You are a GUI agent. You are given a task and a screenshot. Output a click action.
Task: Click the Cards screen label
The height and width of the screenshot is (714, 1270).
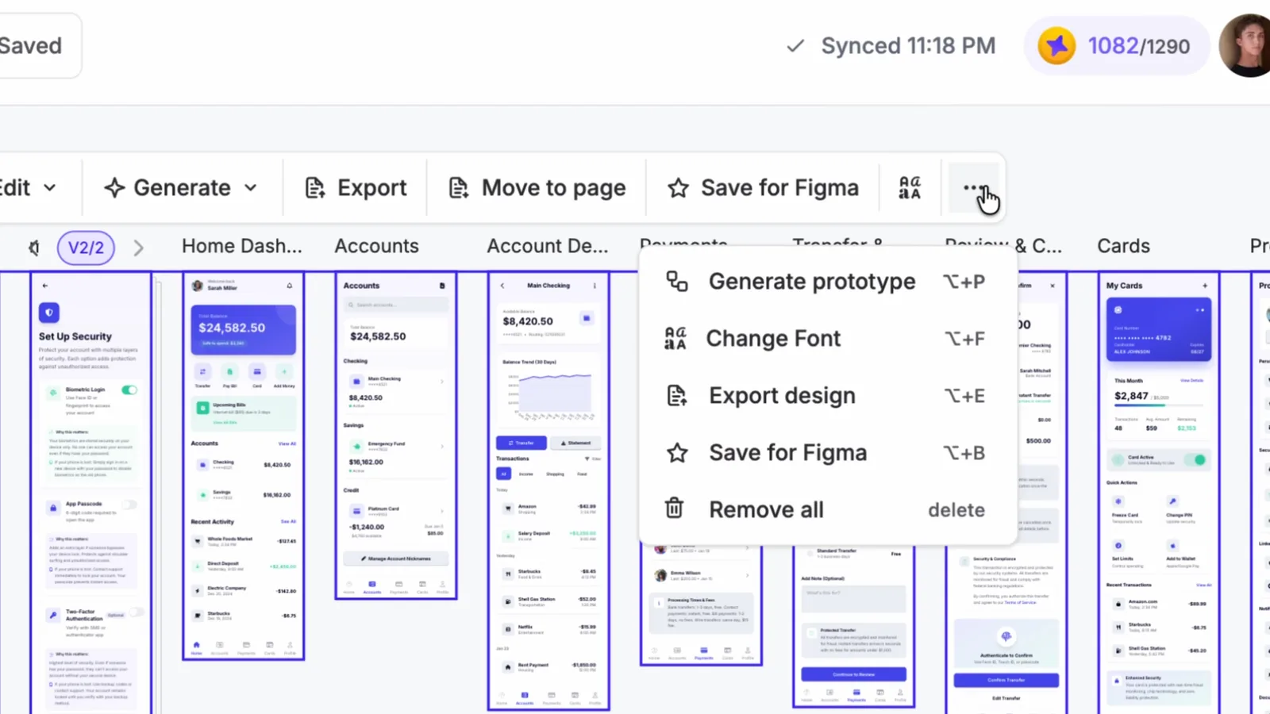[x=1123, y=246]
